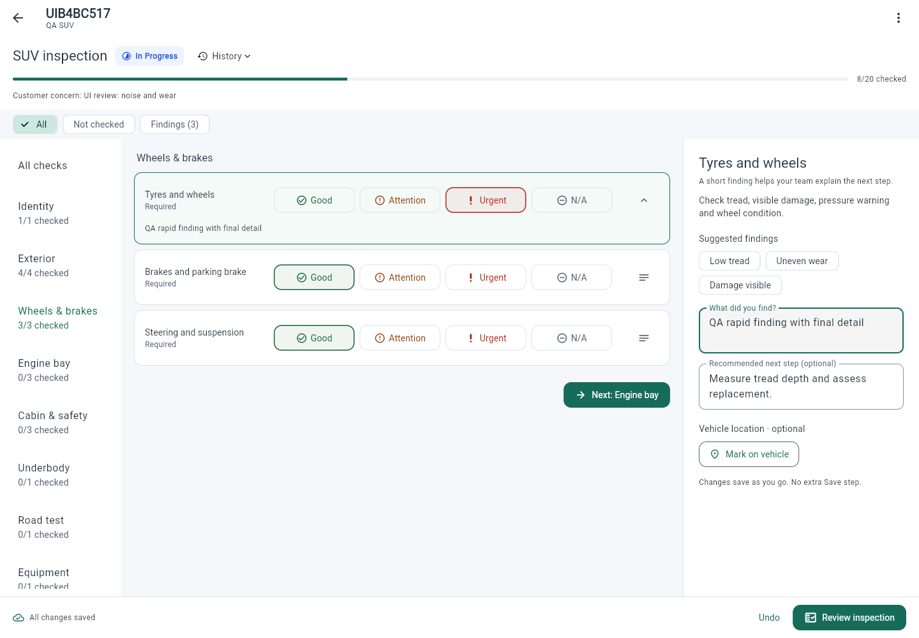Viewport: 919px width, 638px height.
Task: Open the three-dot overflow menu
Action: click(x=898, y=18)
